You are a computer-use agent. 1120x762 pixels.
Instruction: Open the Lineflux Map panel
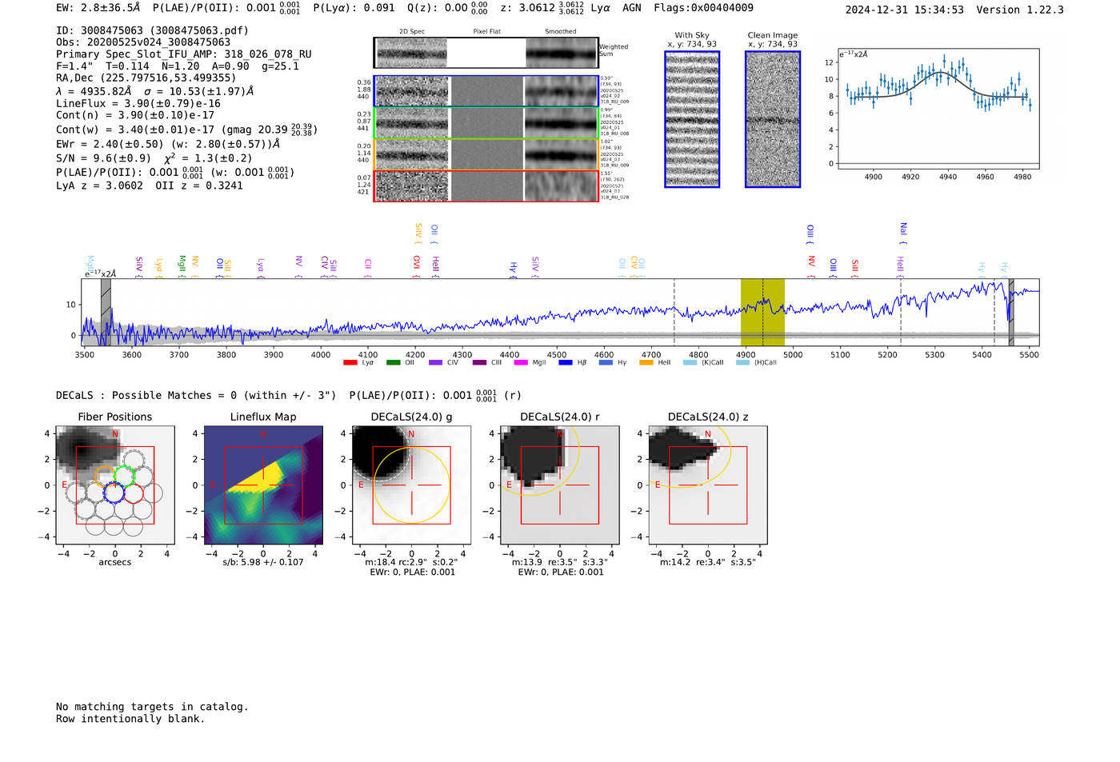point(263,485)
